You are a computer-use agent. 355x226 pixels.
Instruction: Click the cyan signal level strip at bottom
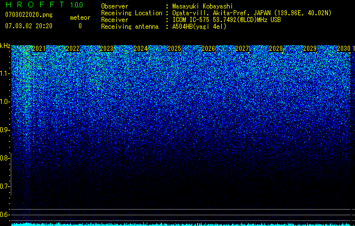[181, 224]
